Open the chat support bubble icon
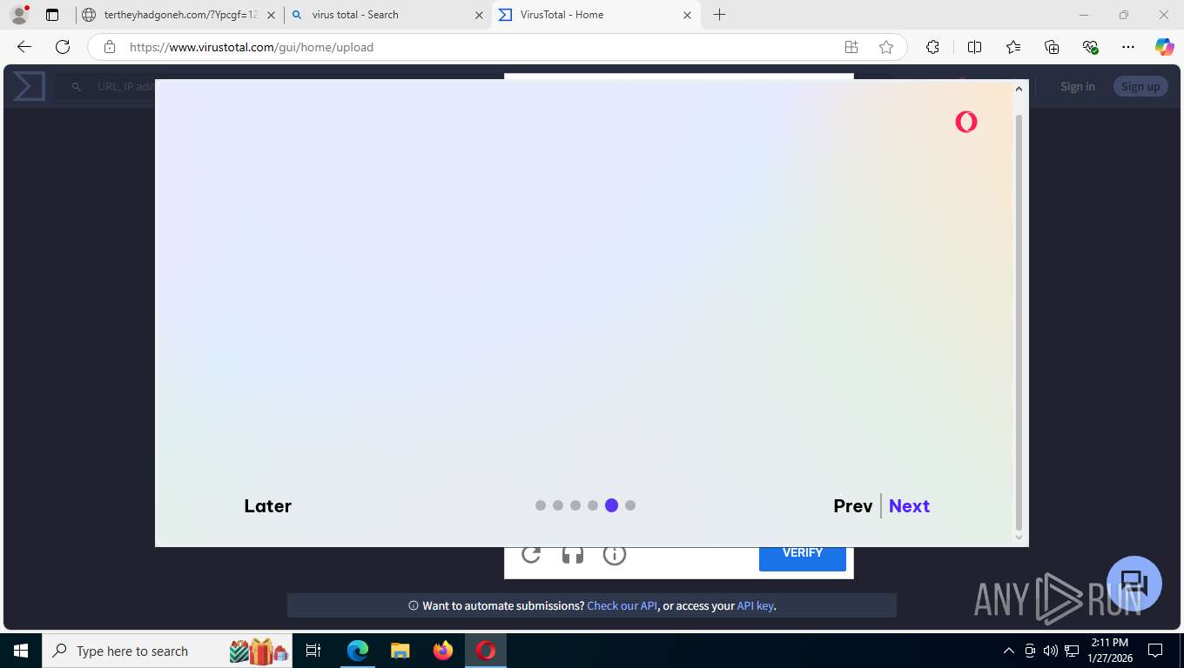The height and width of the screenshot is (668, 1184). point(1134,584)
